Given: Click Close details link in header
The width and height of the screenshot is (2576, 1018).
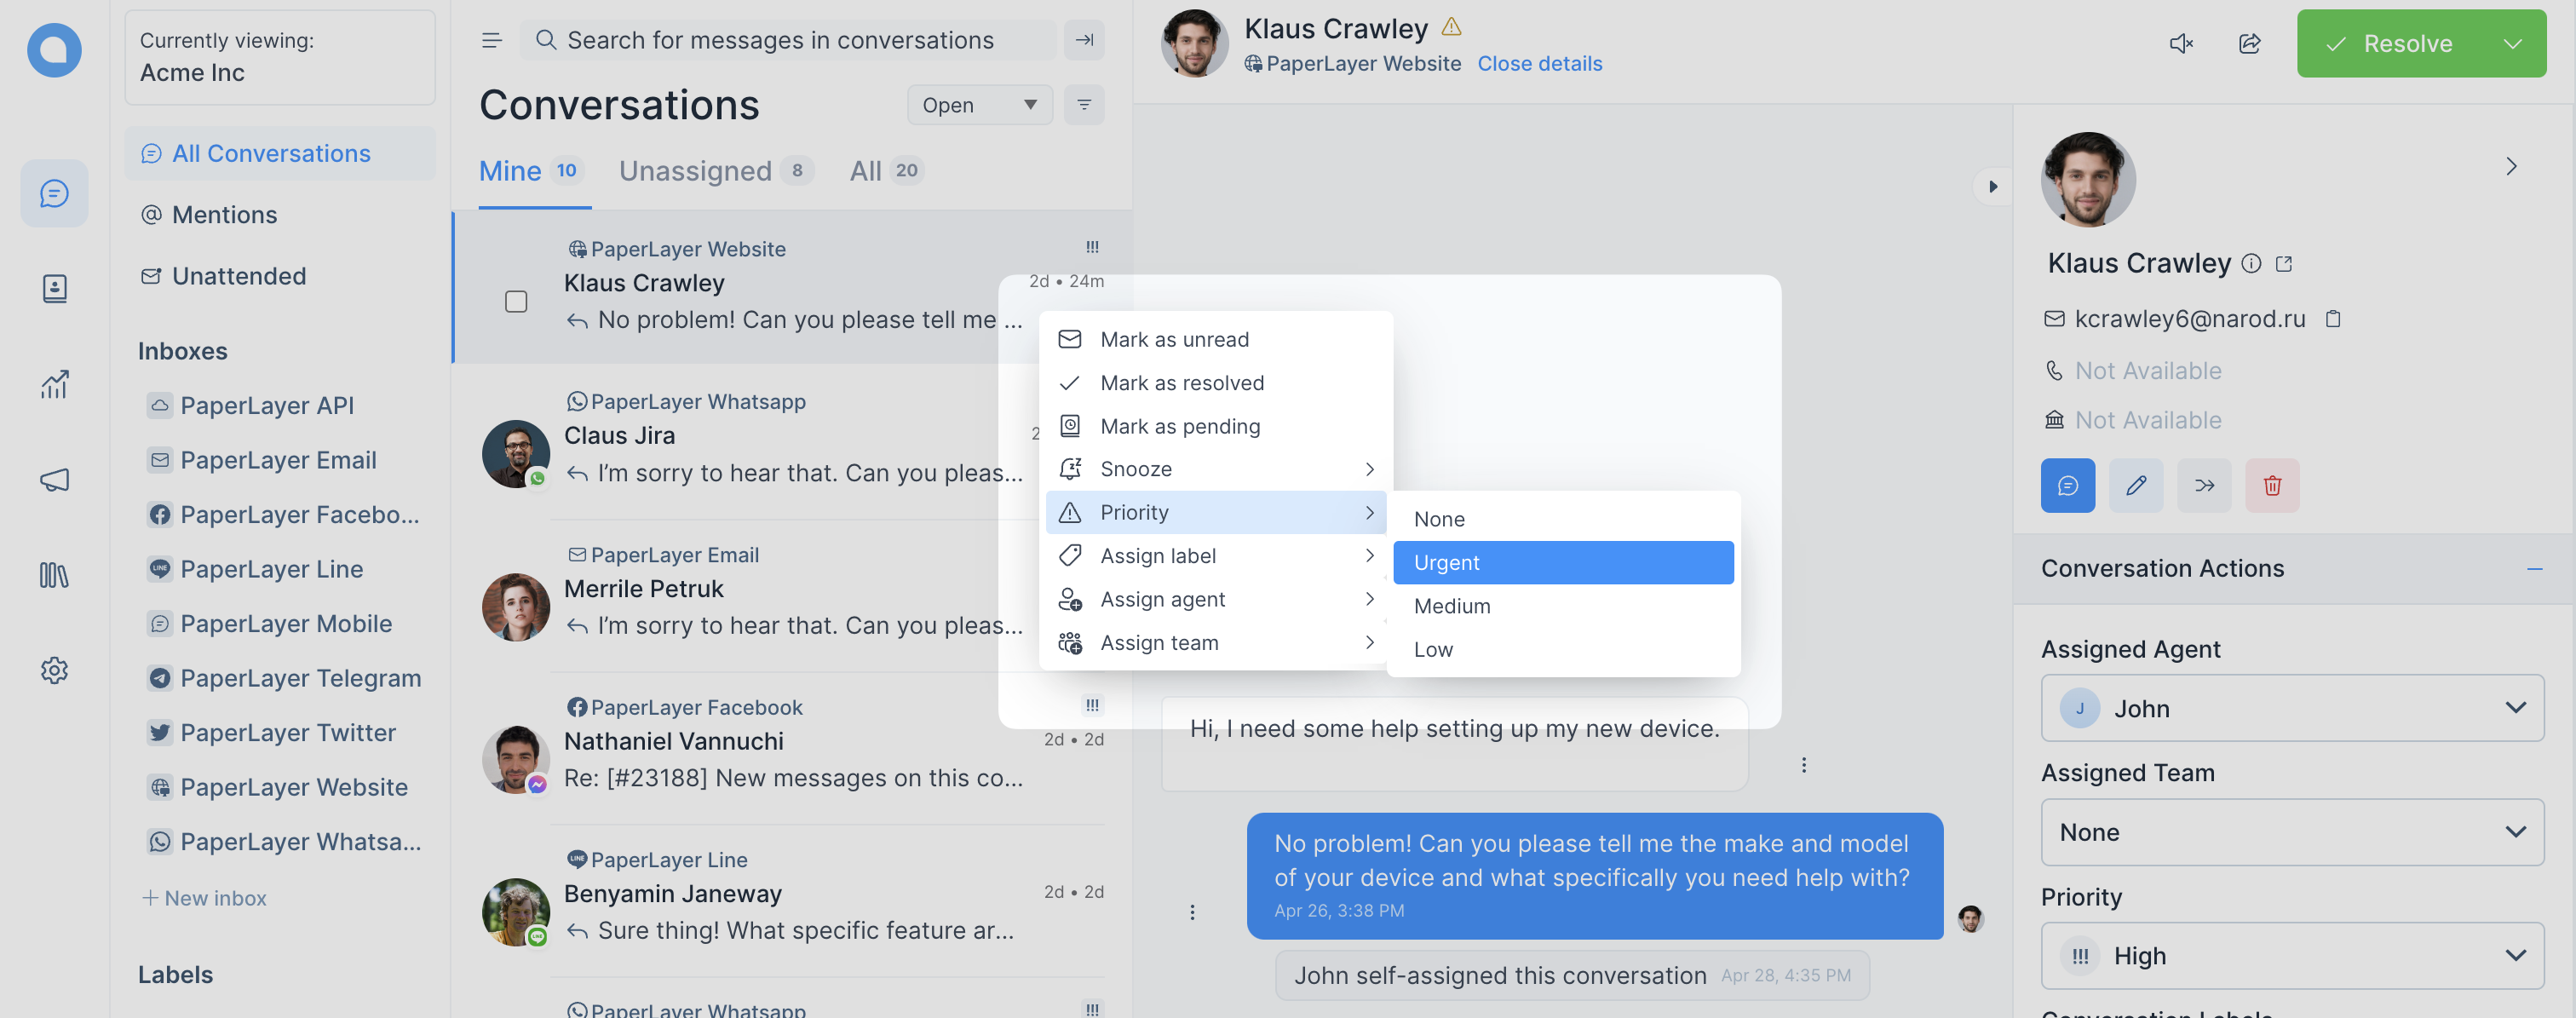Looking at the screenshot, I should coord(1539,62).
